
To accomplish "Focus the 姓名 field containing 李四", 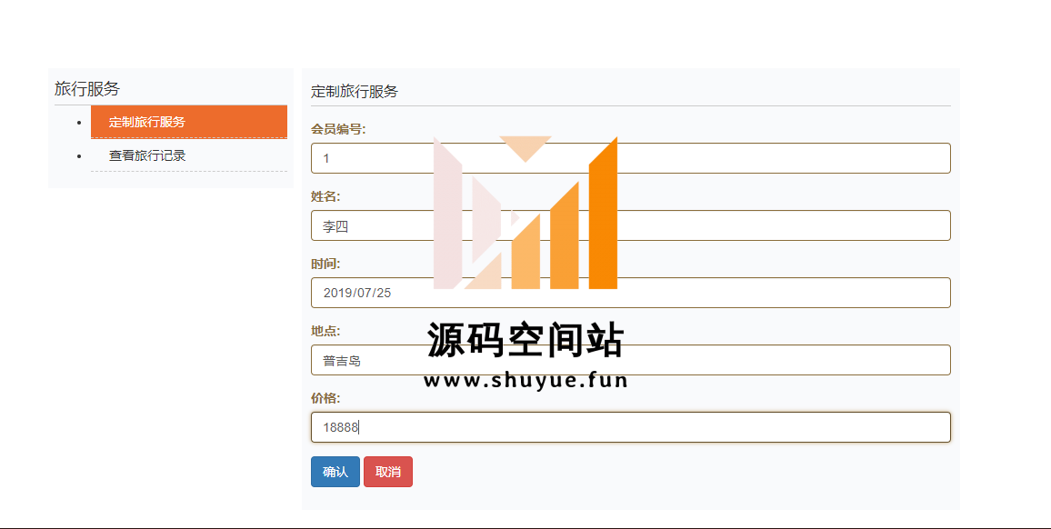I will click(631, 226).
